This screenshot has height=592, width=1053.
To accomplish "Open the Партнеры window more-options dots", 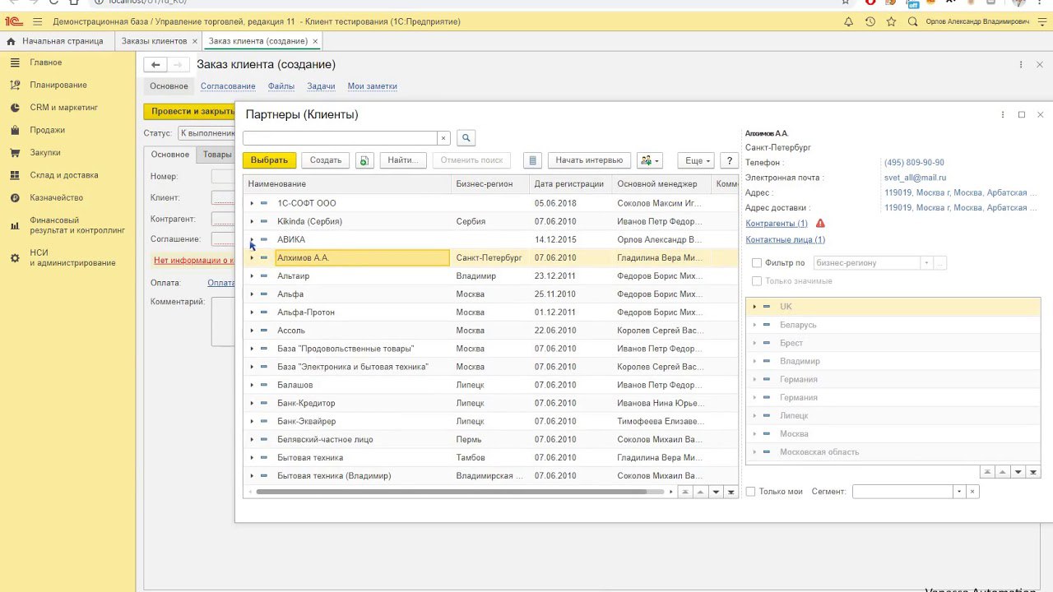I will point(1002,114).
